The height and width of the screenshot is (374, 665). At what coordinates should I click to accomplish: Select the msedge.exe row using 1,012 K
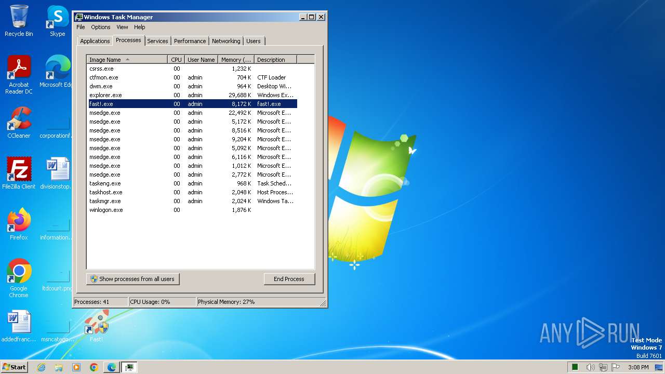click(193, 166)
